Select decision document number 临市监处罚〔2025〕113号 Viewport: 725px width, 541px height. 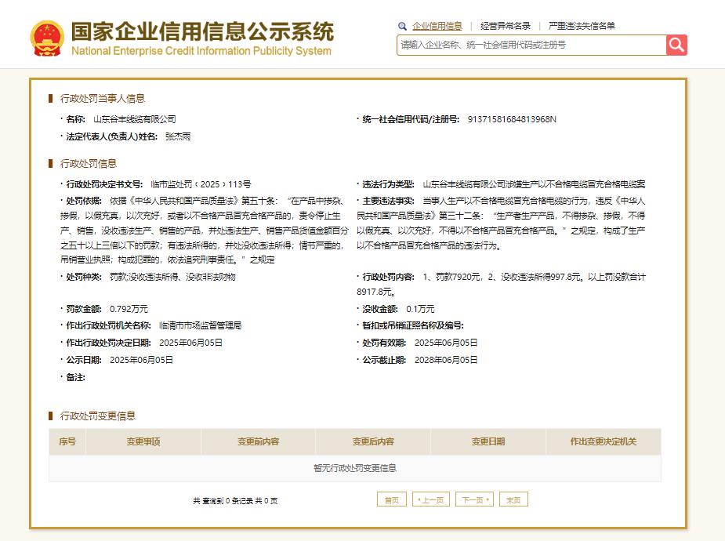click(x=201, y=184)
